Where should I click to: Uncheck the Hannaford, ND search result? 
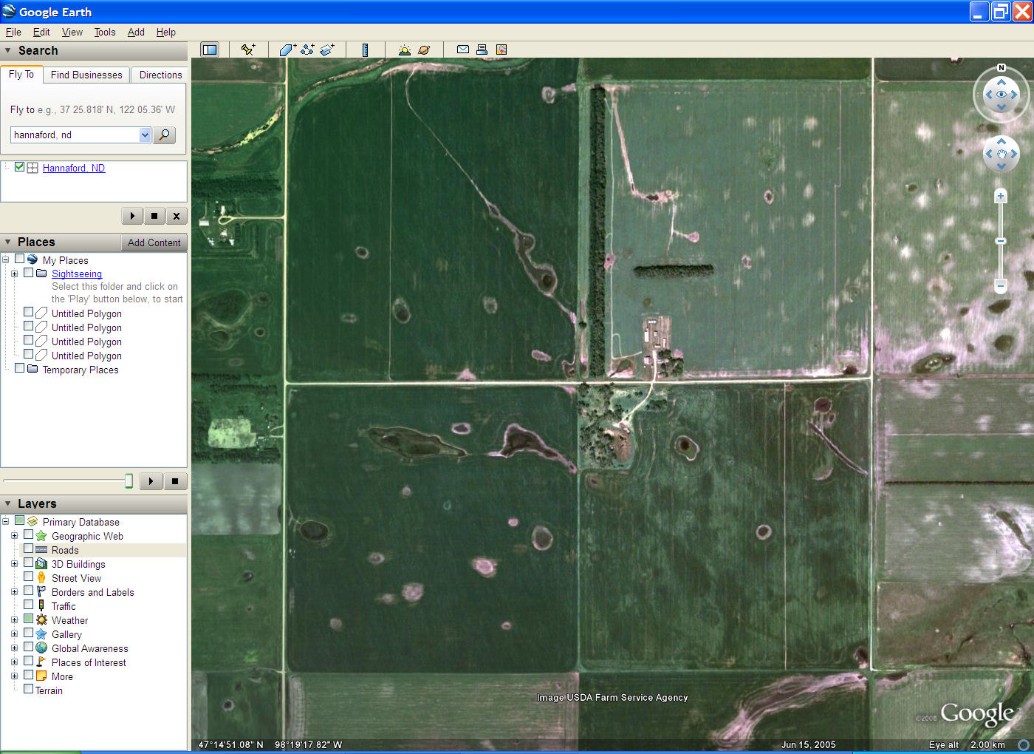[x=20, y=167]
